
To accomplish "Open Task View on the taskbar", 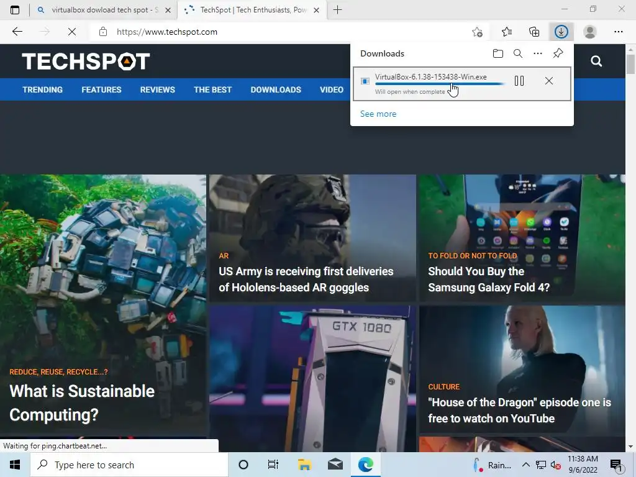I will [x=273, y=465].
